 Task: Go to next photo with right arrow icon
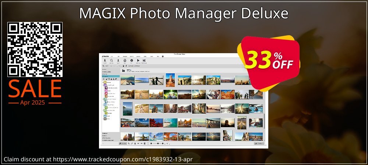tap(141, 143)
